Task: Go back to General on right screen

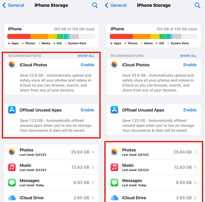Action: point(116,5)
